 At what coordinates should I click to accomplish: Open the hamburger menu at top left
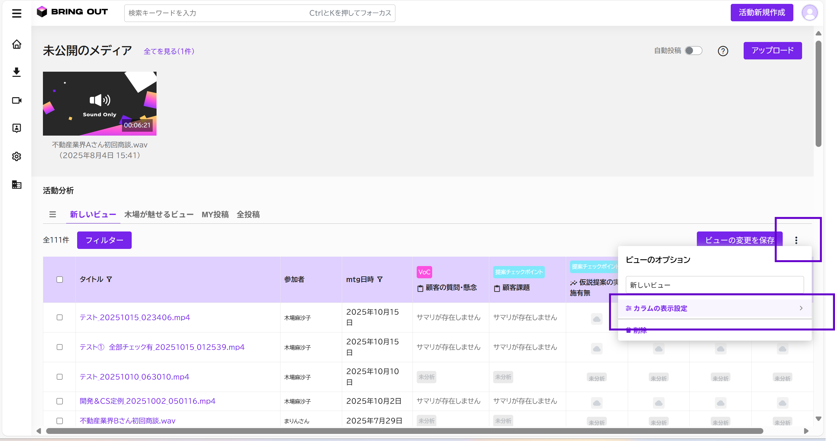coord(16,13)
